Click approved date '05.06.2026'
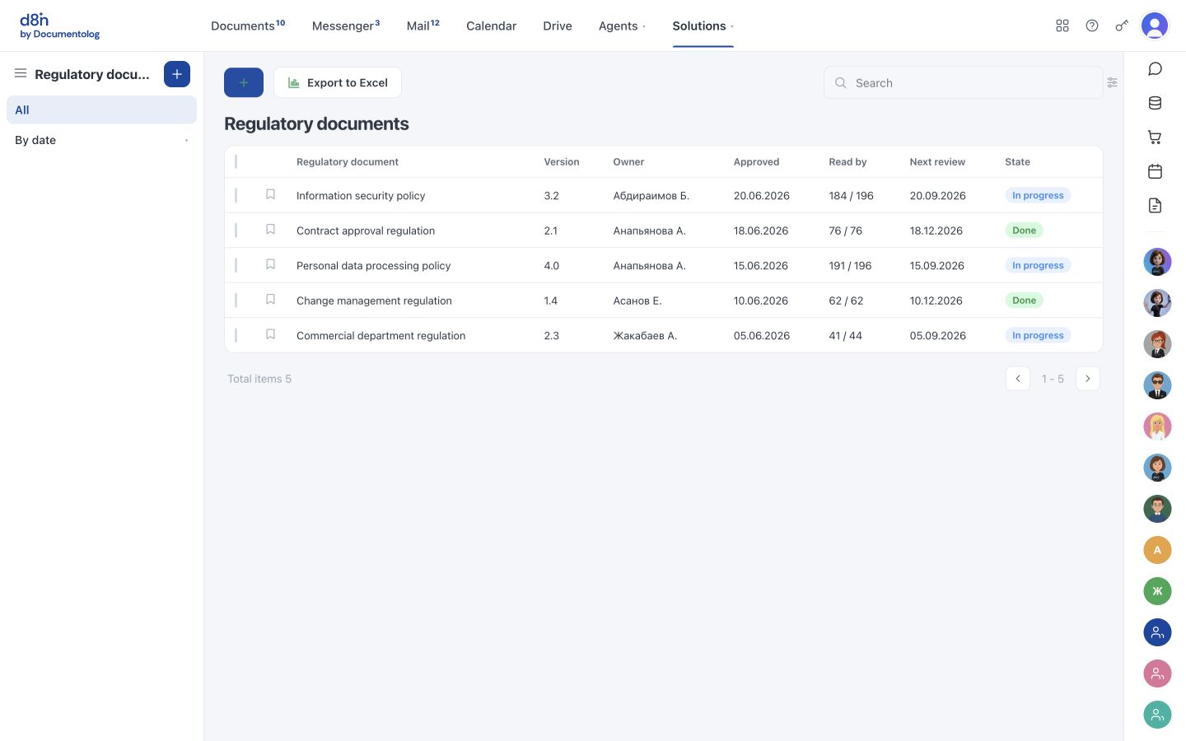 pos(761,336)
